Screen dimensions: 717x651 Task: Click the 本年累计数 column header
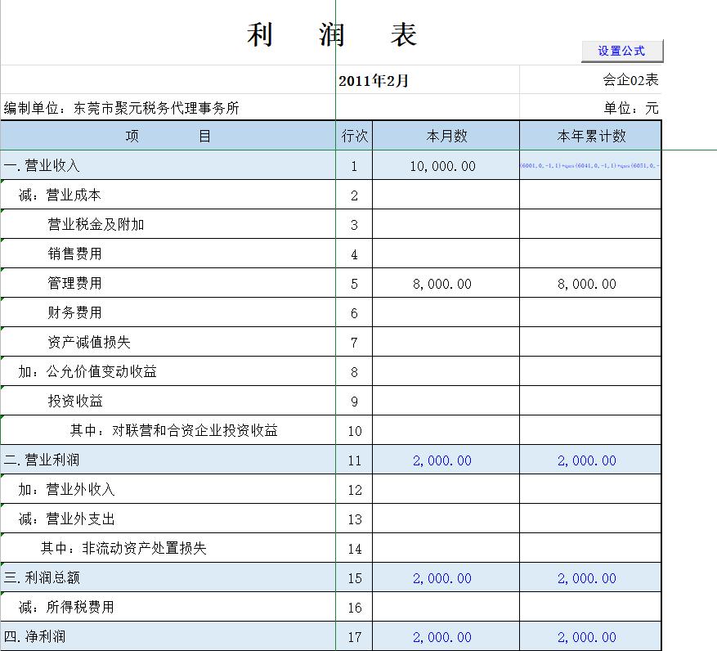589,135
